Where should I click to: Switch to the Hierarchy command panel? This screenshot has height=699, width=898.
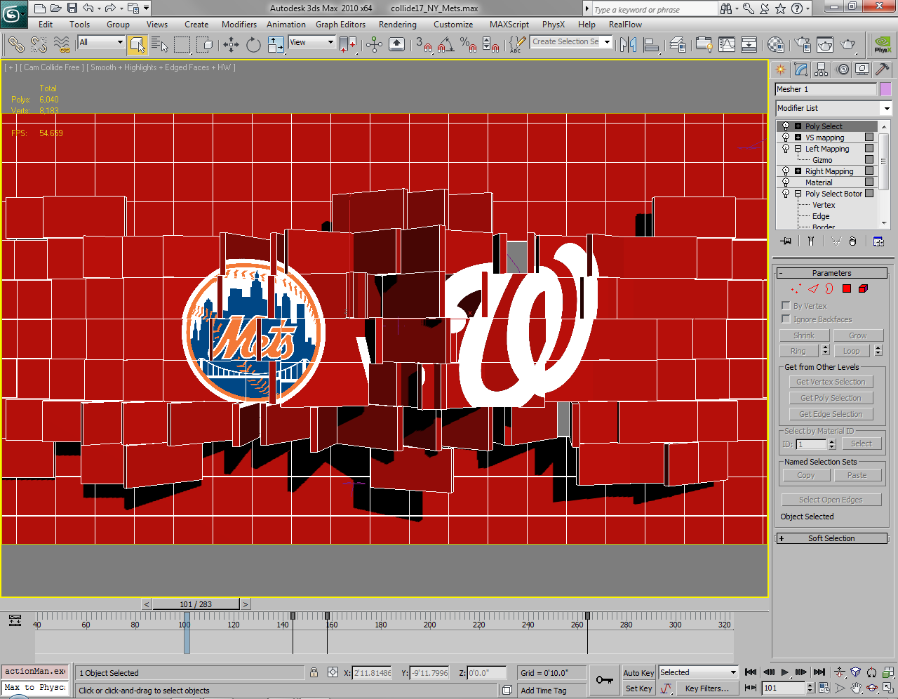pyautogui.click(x=822, y=69)
